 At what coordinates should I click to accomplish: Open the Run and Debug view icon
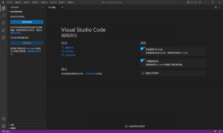point(4,30)
